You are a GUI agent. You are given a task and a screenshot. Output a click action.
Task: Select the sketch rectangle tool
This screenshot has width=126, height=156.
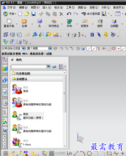109,153
